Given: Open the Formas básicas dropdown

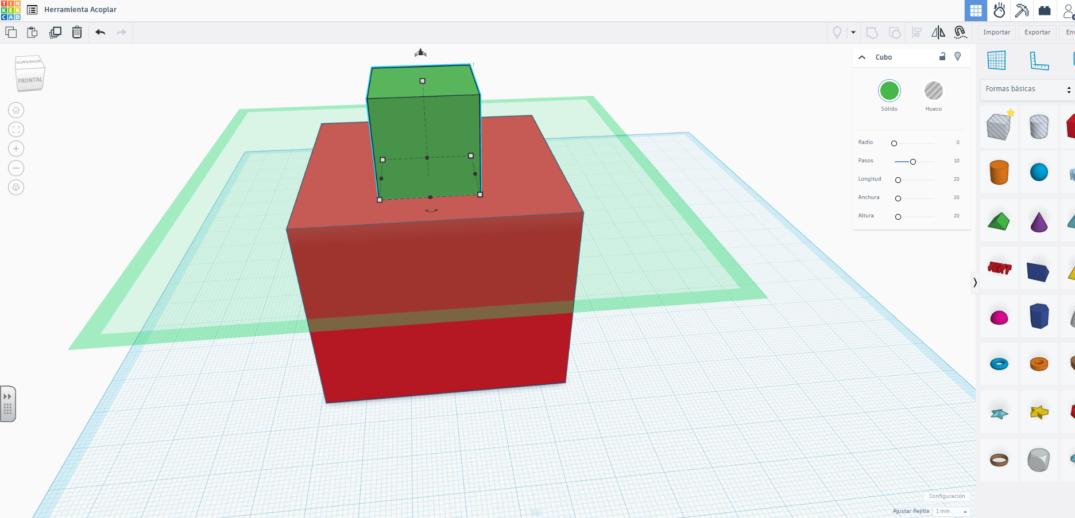Looking at the screenshot, I should point(1027,89).
